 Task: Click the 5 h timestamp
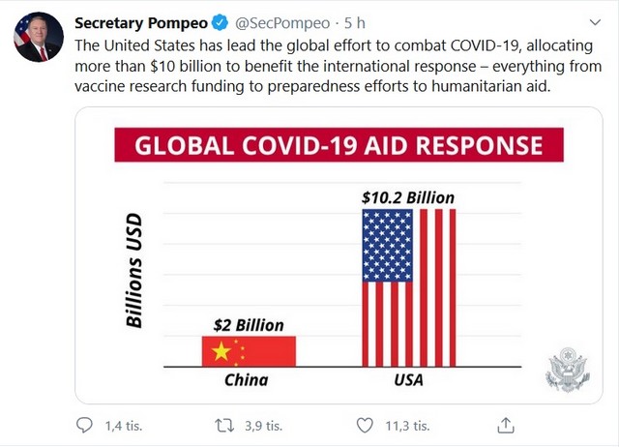[x=355, y=23]
